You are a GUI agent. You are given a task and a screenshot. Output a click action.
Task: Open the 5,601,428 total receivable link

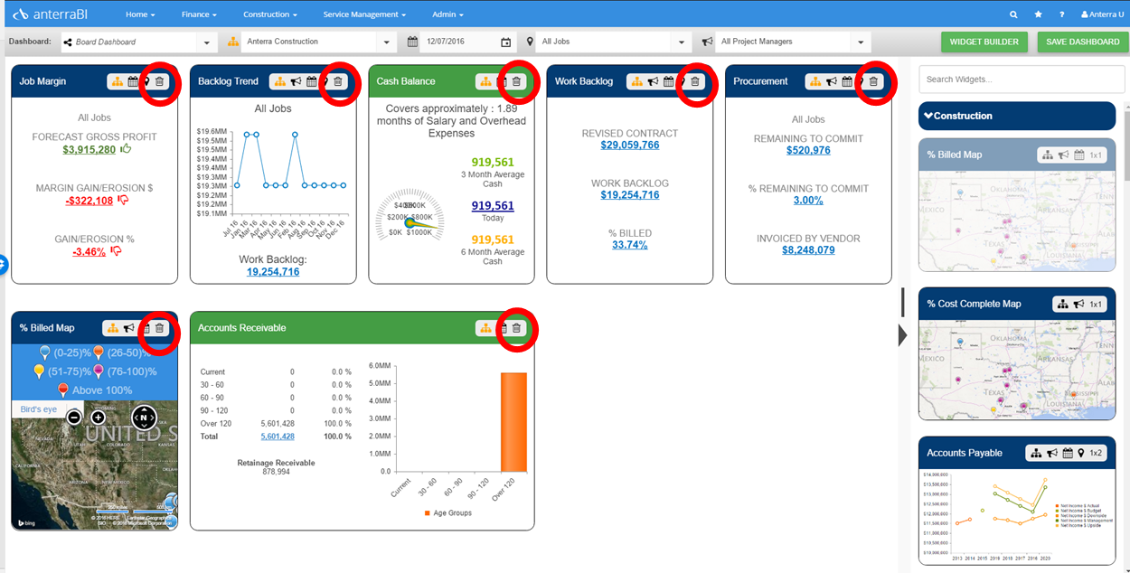278,437
